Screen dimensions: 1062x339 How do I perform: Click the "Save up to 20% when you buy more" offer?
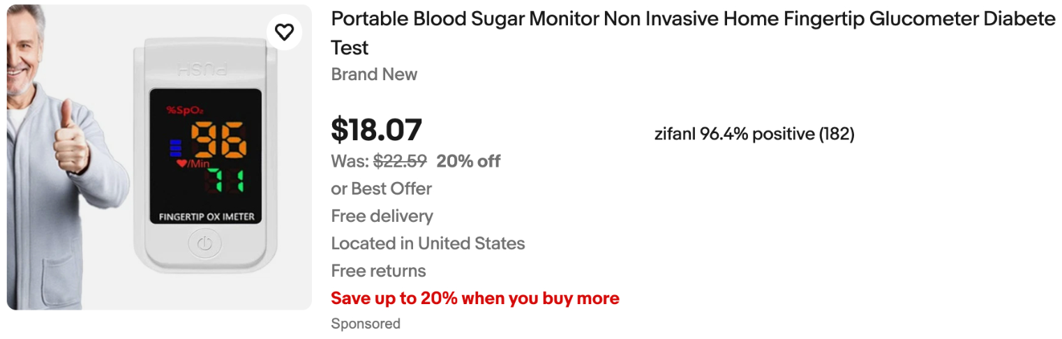(474, 299)
